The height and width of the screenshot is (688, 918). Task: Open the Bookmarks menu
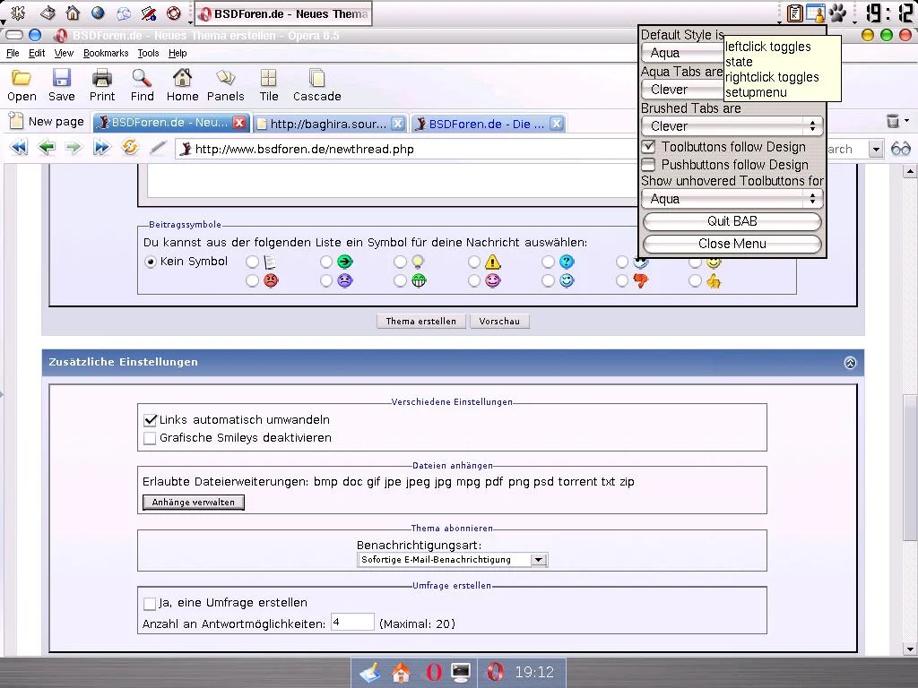106,54
